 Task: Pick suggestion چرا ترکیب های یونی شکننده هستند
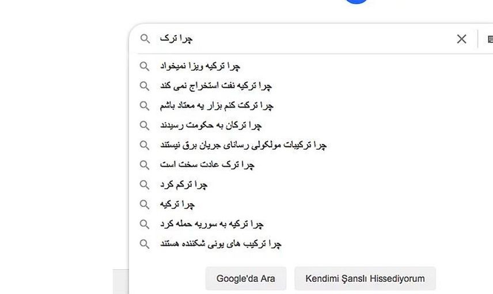coord(221,244)
